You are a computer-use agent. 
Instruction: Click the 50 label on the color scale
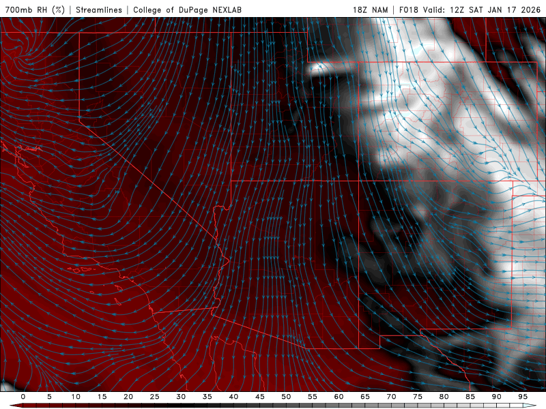point(286,397)
